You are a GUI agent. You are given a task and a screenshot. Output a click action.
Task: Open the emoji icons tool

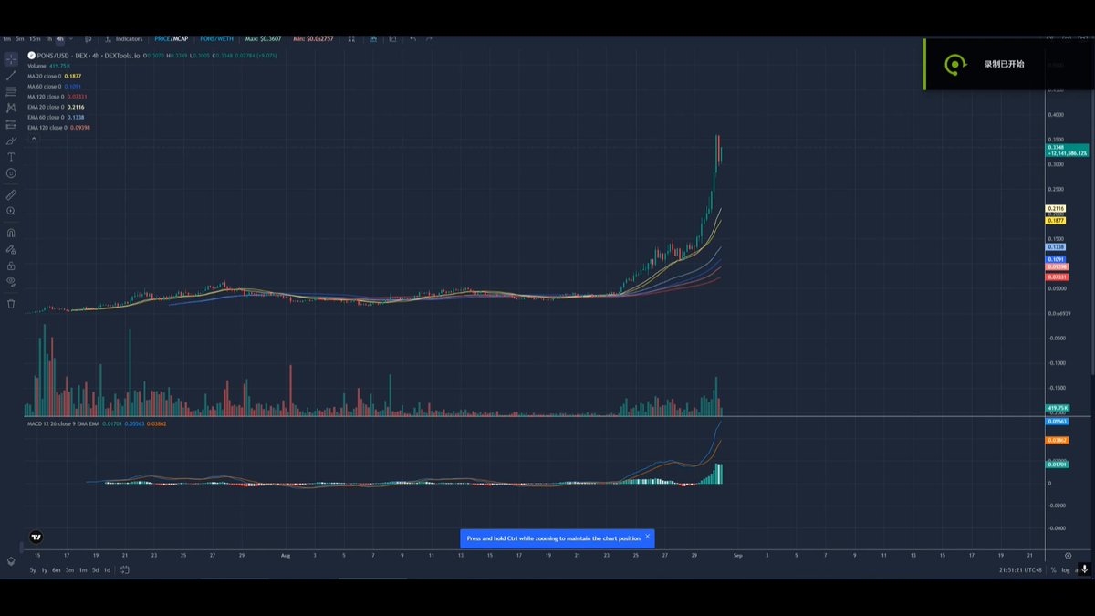11,173
